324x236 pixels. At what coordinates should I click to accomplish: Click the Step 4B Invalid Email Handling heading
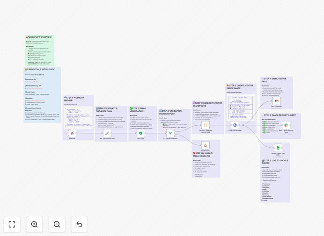(x=203, y=155)
